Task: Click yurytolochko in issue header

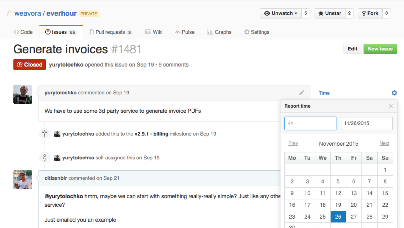Action: [x=66, y=65]
